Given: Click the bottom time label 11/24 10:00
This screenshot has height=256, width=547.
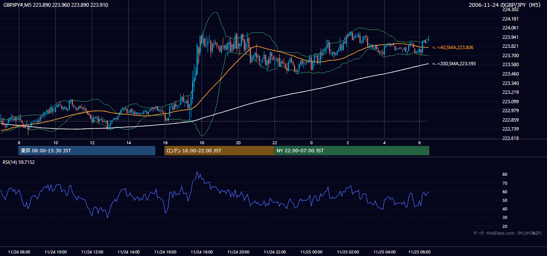Looking at the screenshot, I should pos(56,252).
